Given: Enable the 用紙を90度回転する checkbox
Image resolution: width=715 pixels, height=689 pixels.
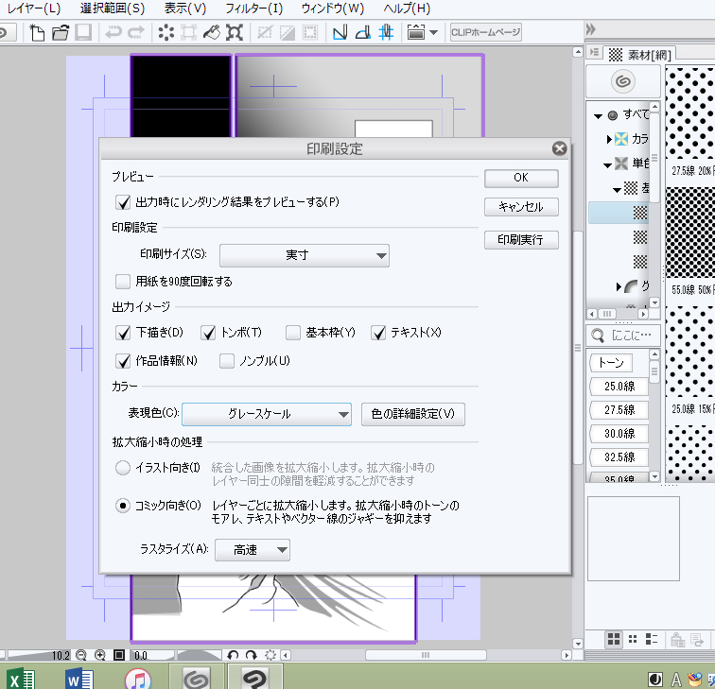Looking at the screenshot, I should tap(122, 281).
